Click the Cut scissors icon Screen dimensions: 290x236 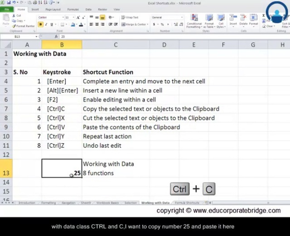click(14, 15)
